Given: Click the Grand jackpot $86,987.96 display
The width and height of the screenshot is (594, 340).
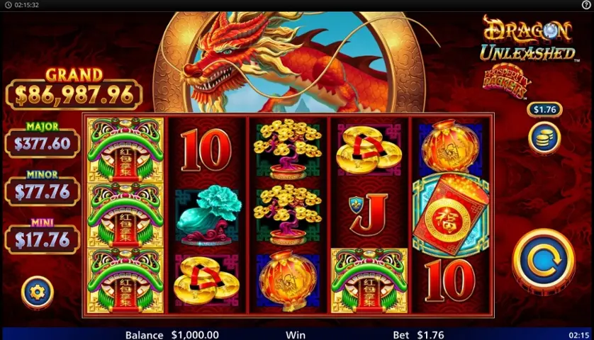Looking at the screenshot, I should [x=74, y=89].
